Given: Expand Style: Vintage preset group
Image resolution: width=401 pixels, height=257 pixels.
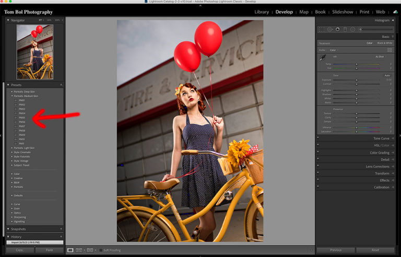Looking at the screenshot, I should [12, 161].
